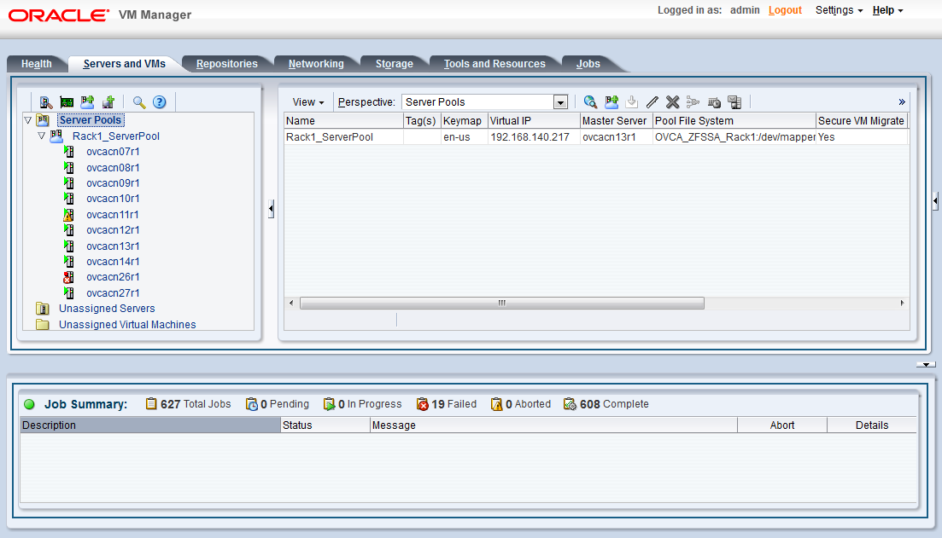Collapse the Server Pools tree node
The width and height of the screenshot is (942, 538).
[x=27, y=120]
